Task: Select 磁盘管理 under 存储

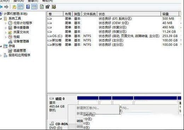Action: tap(20, 51)
